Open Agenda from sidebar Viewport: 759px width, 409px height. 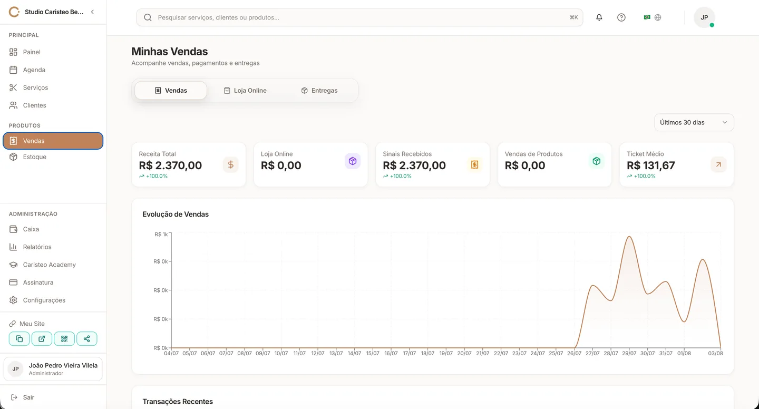(53, 70)
